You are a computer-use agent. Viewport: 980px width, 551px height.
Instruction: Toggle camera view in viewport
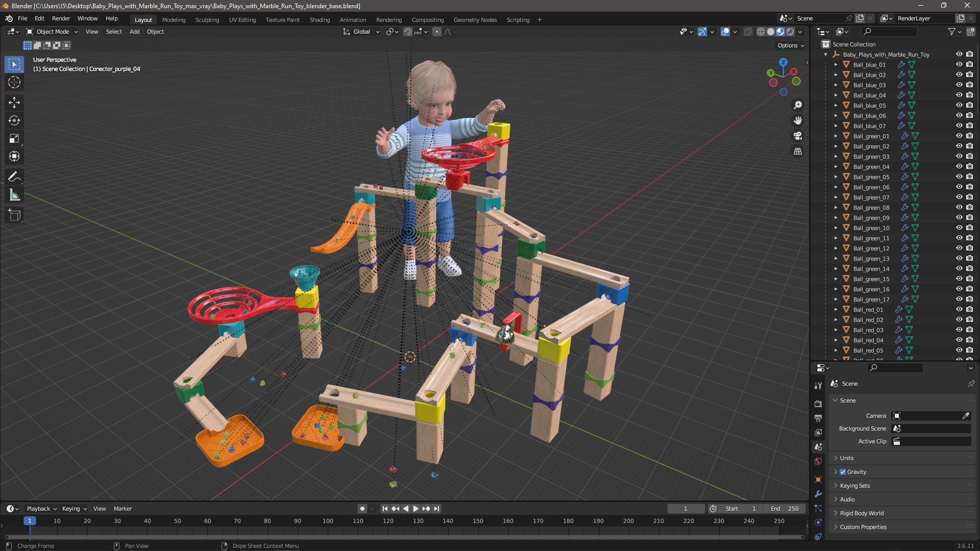tap(797, 136)
